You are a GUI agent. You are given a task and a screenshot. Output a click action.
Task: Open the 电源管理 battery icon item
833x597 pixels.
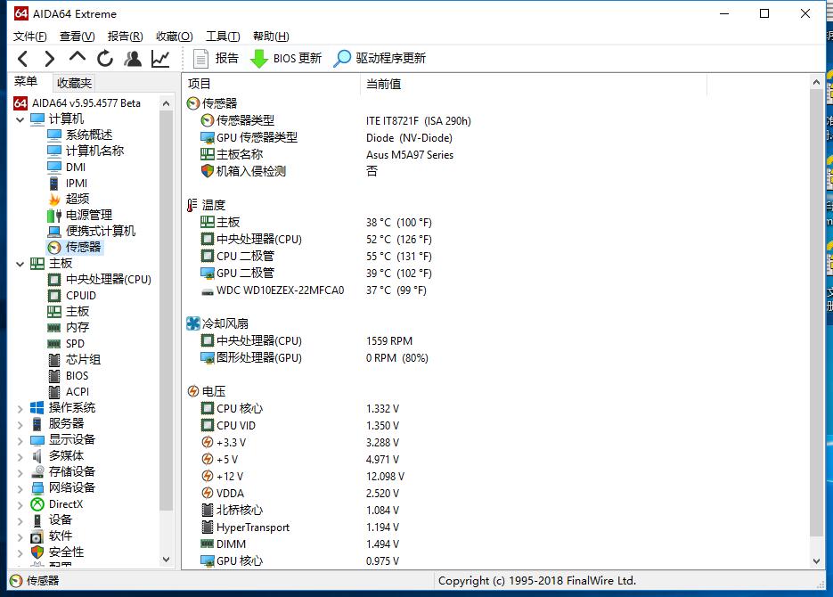pyautogui.click(x=79, y=215)
